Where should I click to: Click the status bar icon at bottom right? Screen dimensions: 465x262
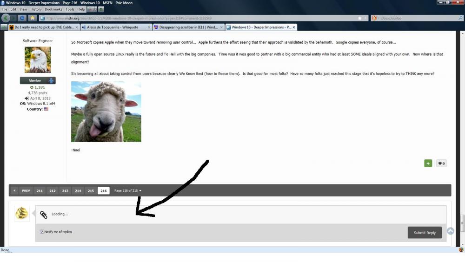coord(461,250)
